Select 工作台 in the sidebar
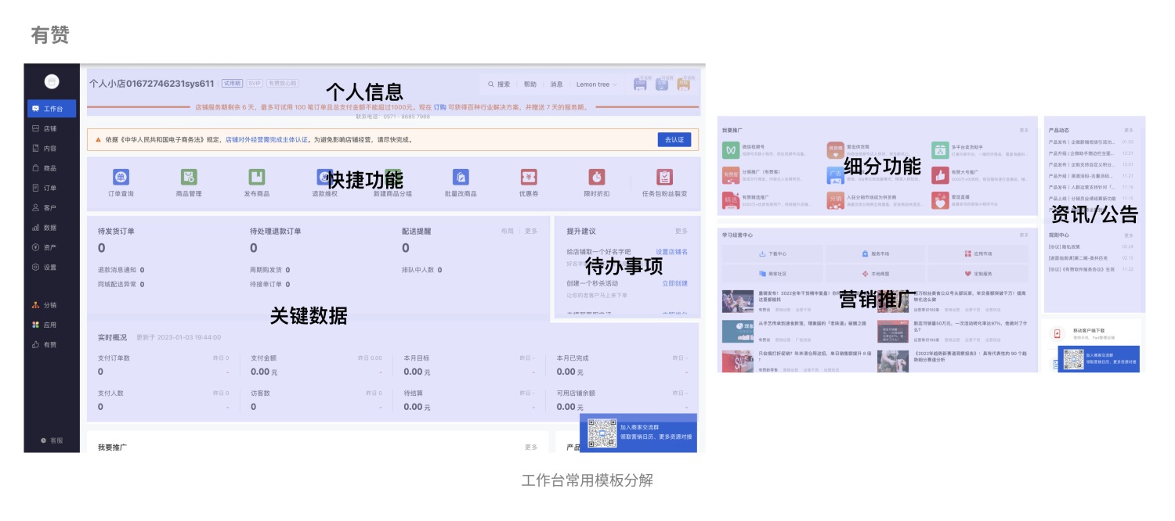This screenshot has height=521, width=1175. [x=52, y=109]
